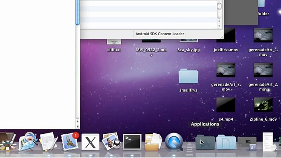The width and height of the screenshot is (281, 158).
Task: Open Preview app in the Dock
Action: (28, 141)
